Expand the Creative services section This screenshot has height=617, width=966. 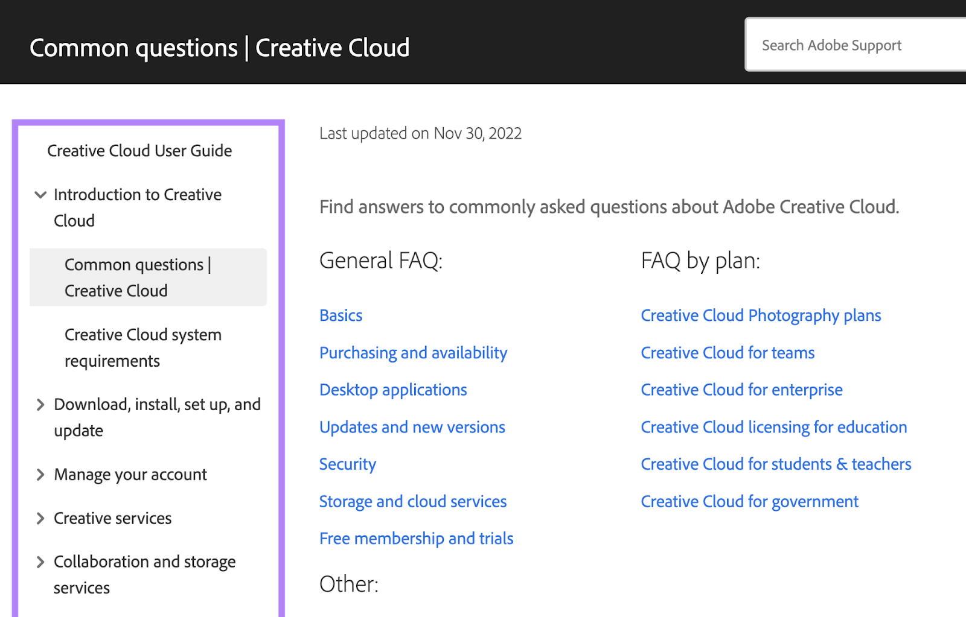click(40, 518)
